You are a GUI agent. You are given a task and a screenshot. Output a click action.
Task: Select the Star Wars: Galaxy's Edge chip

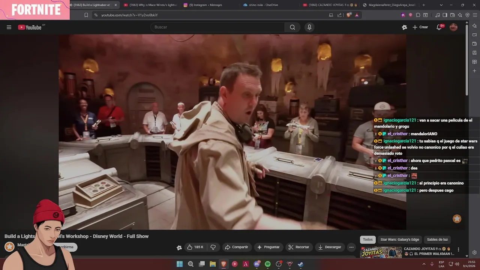click(400, 240)
